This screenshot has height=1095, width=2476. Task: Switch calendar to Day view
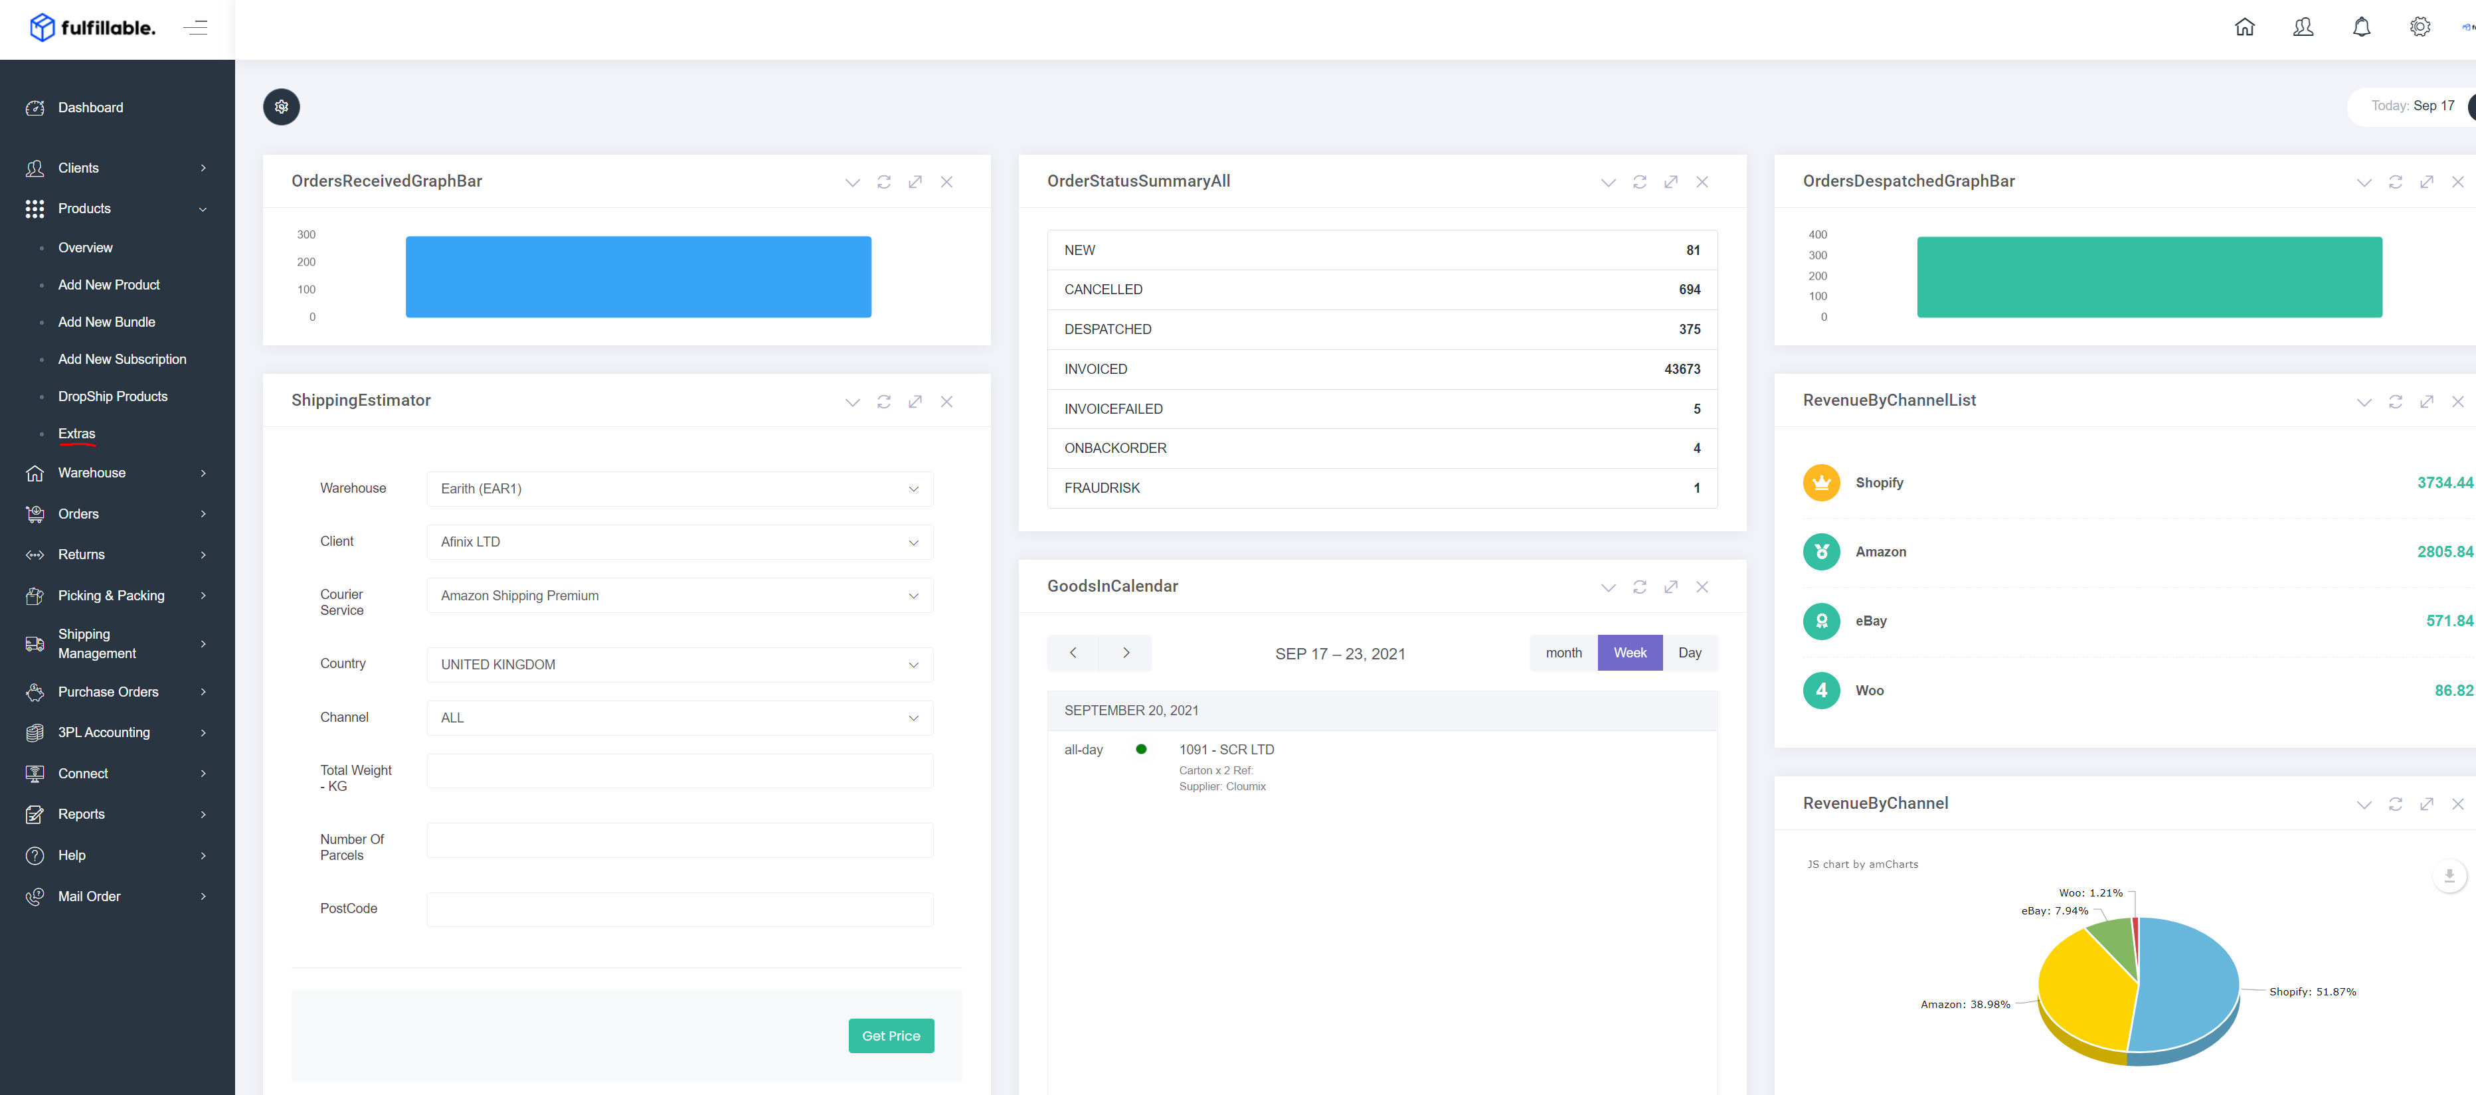pos(1690,653)
